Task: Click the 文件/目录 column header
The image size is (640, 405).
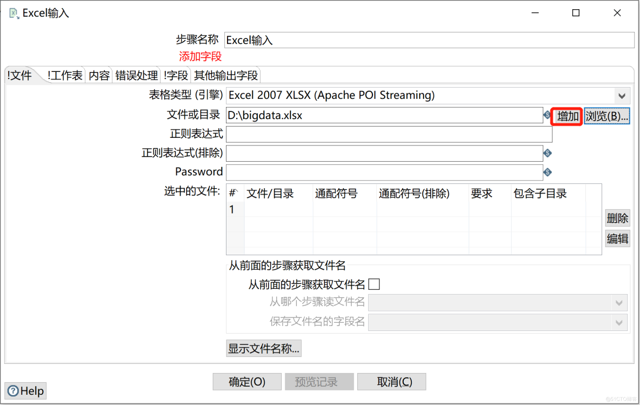Action: coord(278,194)
